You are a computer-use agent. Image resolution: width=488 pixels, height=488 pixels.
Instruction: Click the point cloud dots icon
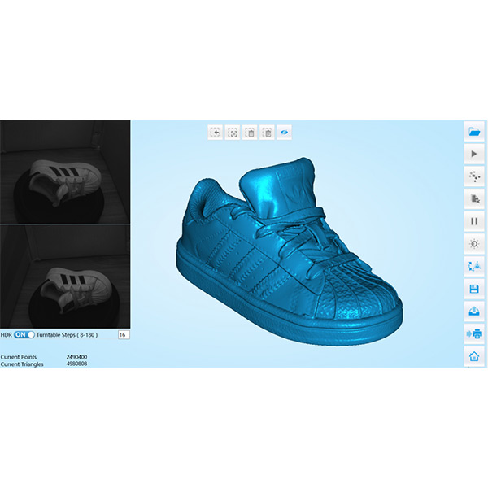click(474, 176)
